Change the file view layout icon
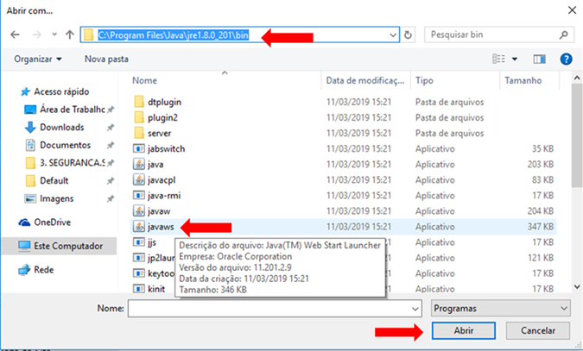The image size is (583, 351). [x=499, y=59]
